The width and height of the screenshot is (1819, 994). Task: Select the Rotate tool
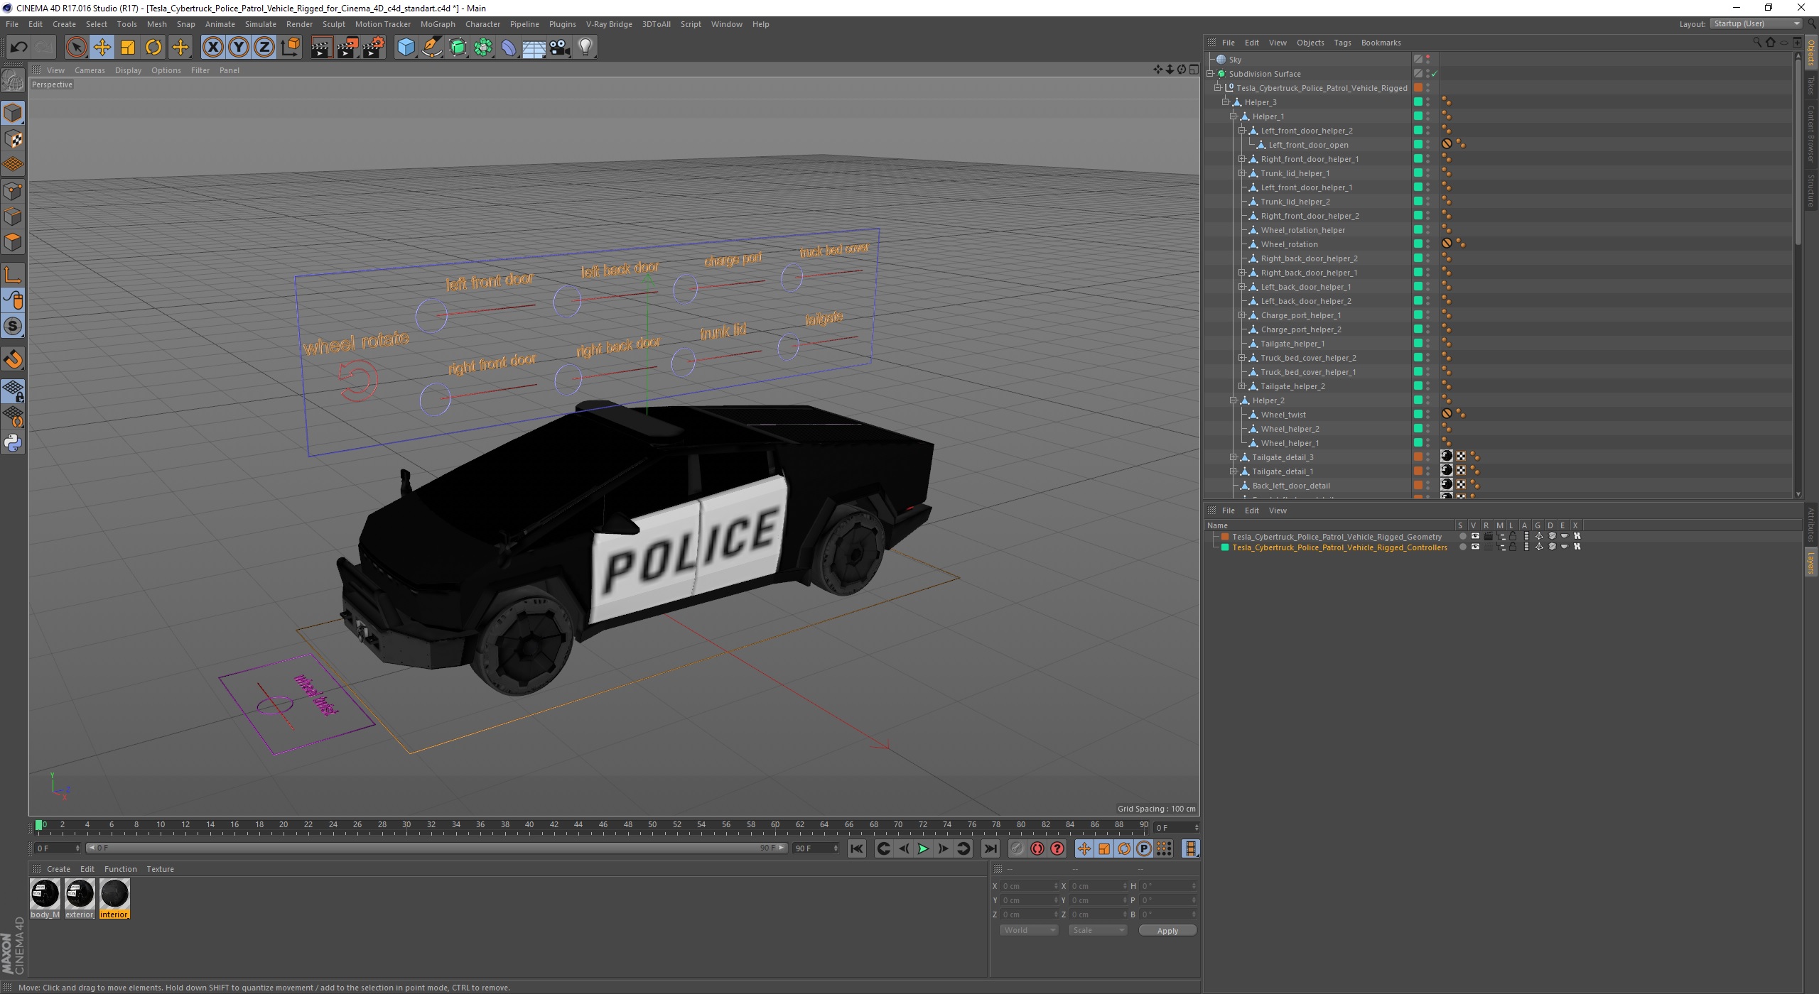(x=153, y=48)
